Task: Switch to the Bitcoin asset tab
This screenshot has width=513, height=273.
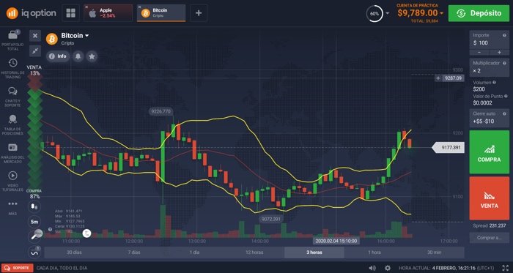Action: (161, 13)
